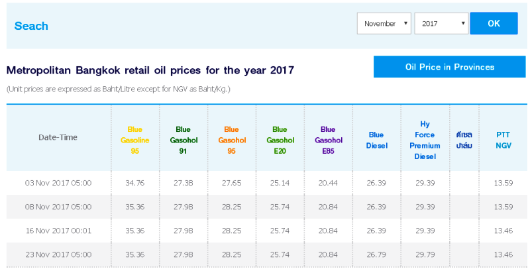Select the 23 Nov 2017 05:00 row

click(x=267, y=254)
